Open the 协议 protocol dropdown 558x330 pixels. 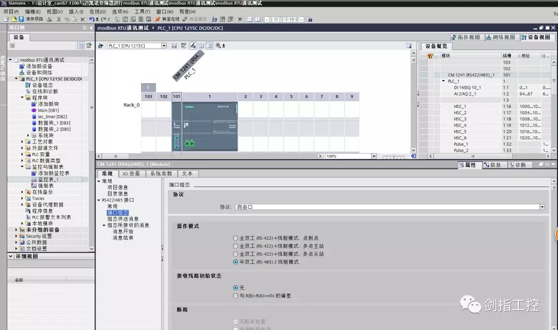pos(542,207)
